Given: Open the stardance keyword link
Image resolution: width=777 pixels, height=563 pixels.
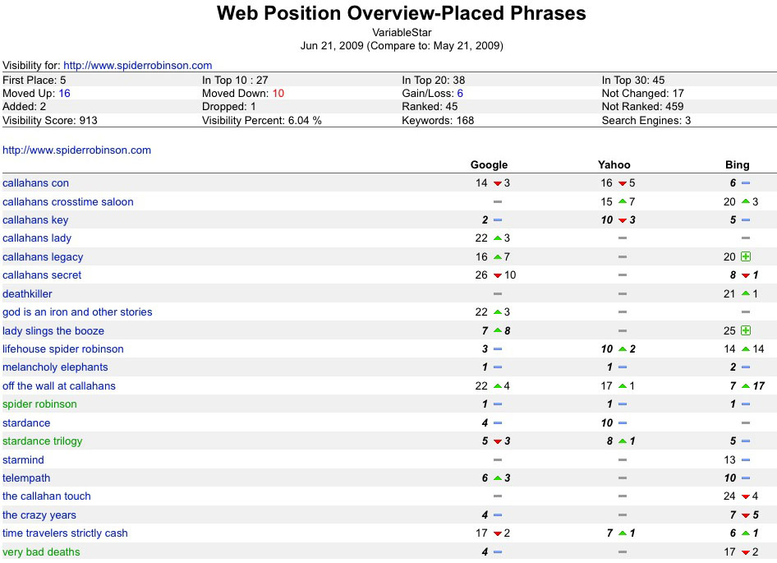Looking at the screenshot, I should pyautogui.click(x=26, y=422).
